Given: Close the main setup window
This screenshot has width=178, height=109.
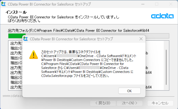Looking at the screenshot, I should (171, 4).
